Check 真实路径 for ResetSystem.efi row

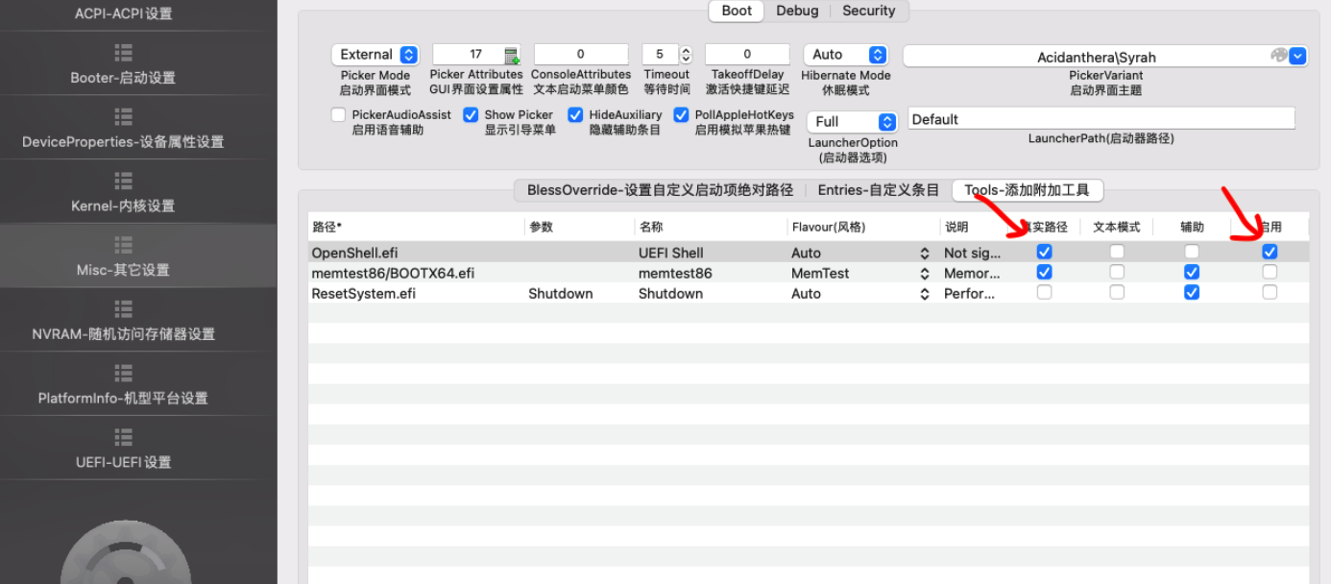click(x=1045, y=292)
